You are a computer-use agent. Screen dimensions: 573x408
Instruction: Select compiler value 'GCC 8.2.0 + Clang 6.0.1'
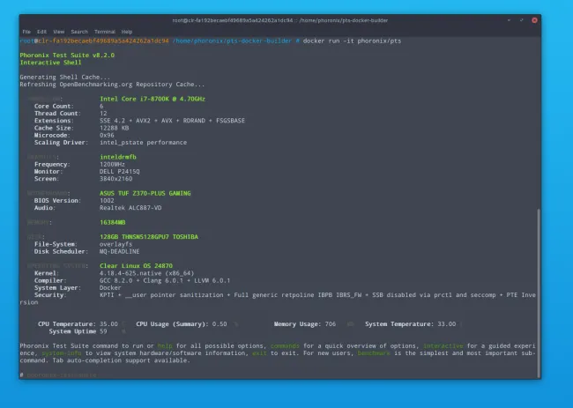click(x=141, y=280)
